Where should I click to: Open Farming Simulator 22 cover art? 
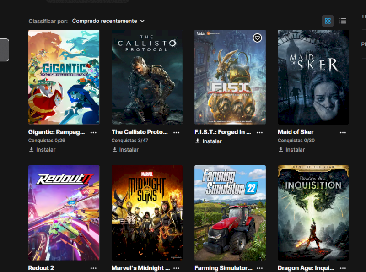[230, 212]
